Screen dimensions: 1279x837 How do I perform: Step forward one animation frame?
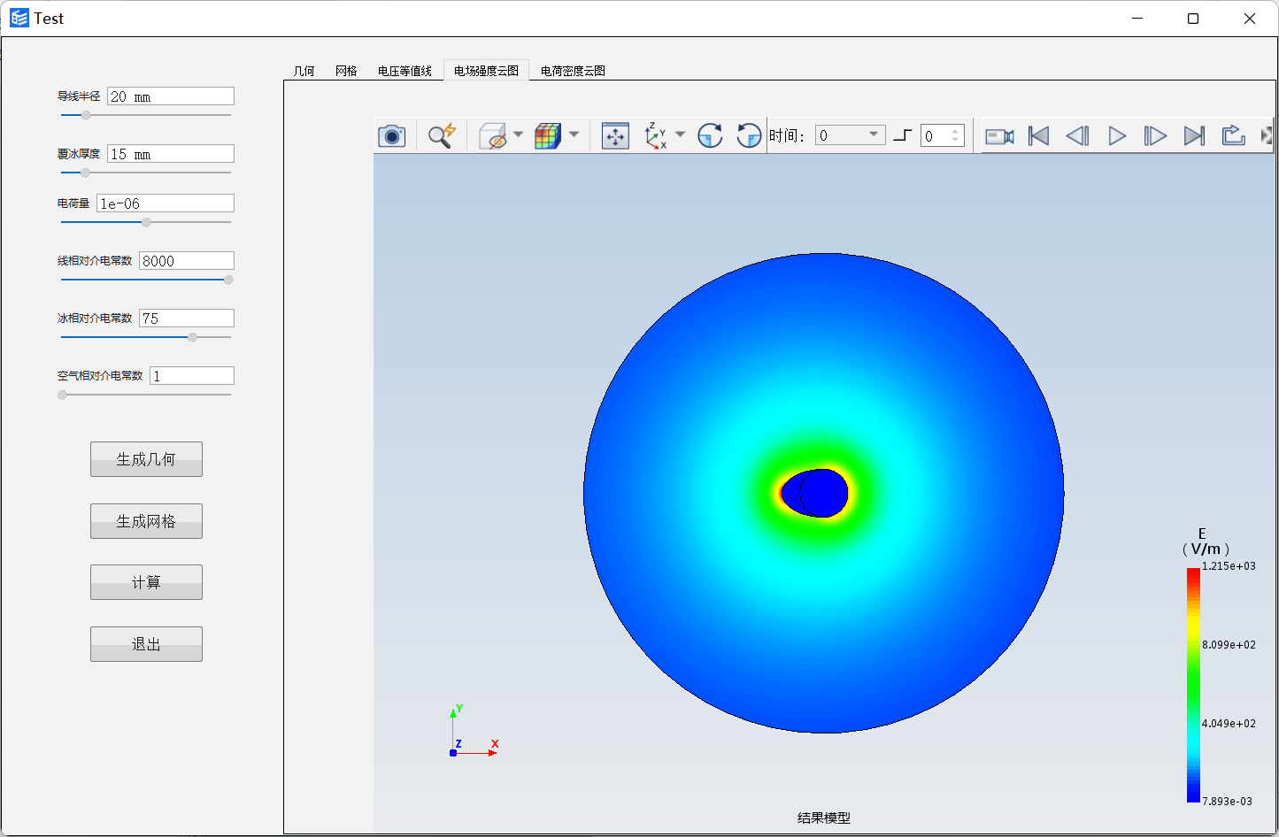1155,135
